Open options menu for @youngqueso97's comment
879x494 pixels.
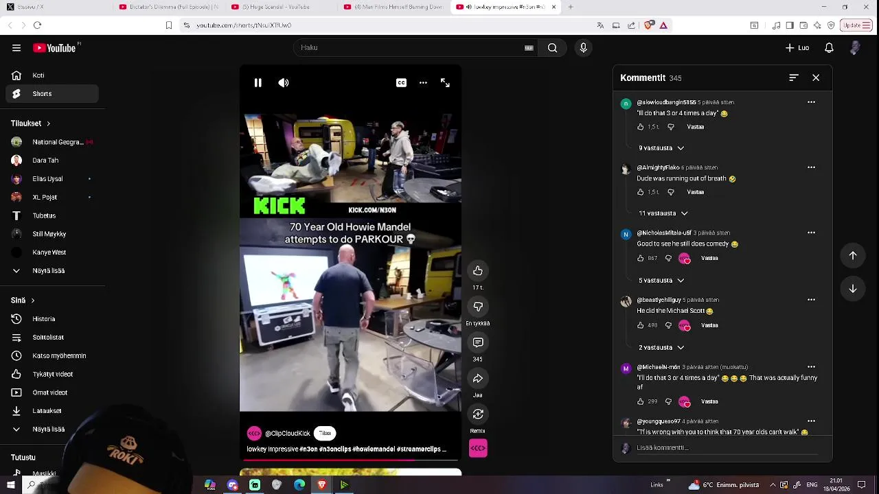811,421
